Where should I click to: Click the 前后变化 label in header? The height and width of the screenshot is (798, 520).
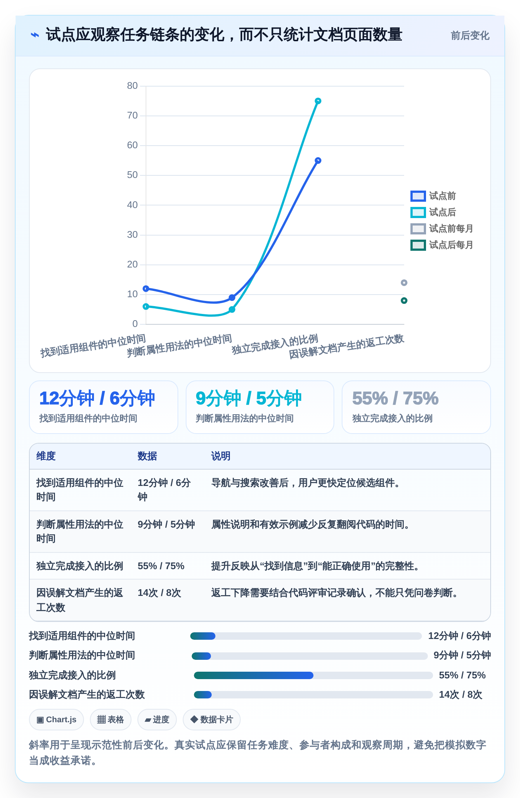[x=470, y=36]
